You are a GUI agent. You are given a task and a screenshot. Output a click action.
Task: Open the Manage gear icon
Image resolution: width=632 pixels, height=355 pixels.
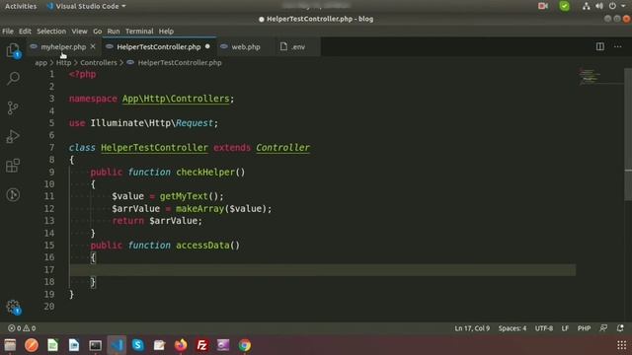click(13, 307)
